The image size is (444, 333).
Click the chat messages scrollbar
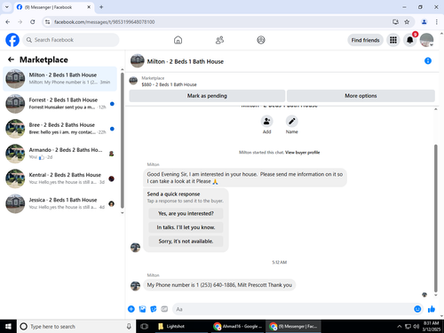pos(436,218)
